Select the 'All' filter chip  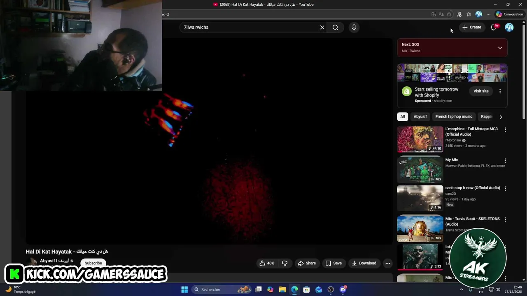pos(403,117)
